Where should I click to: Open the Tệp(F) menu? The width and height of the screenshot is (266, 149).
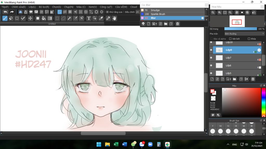coord(5,7)
